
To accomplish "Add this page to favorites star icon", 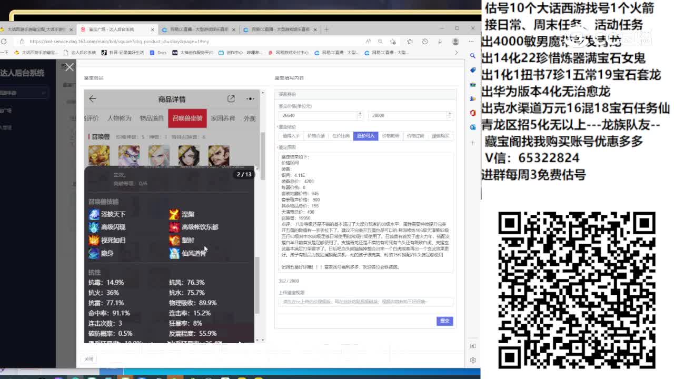I will (393, 42).
